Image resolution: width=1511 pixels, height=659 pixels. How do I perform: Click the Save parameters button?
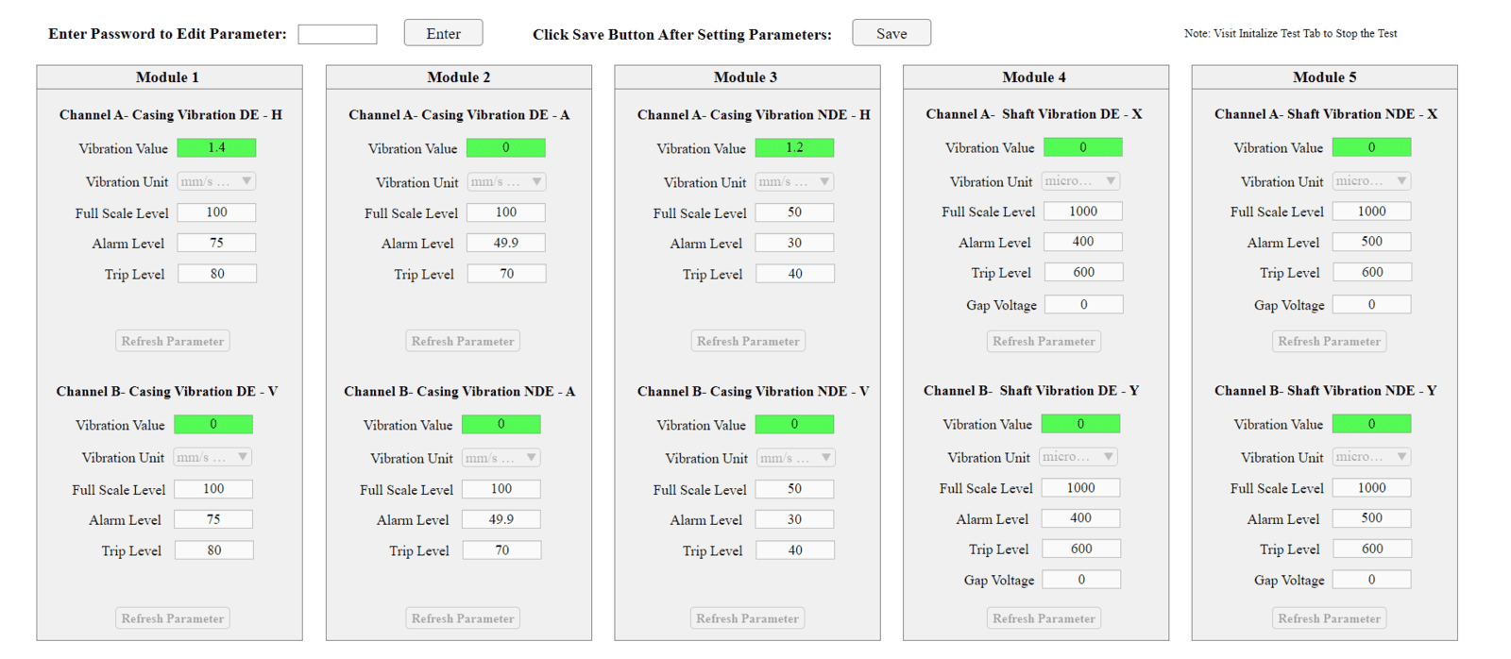[891, 33]
